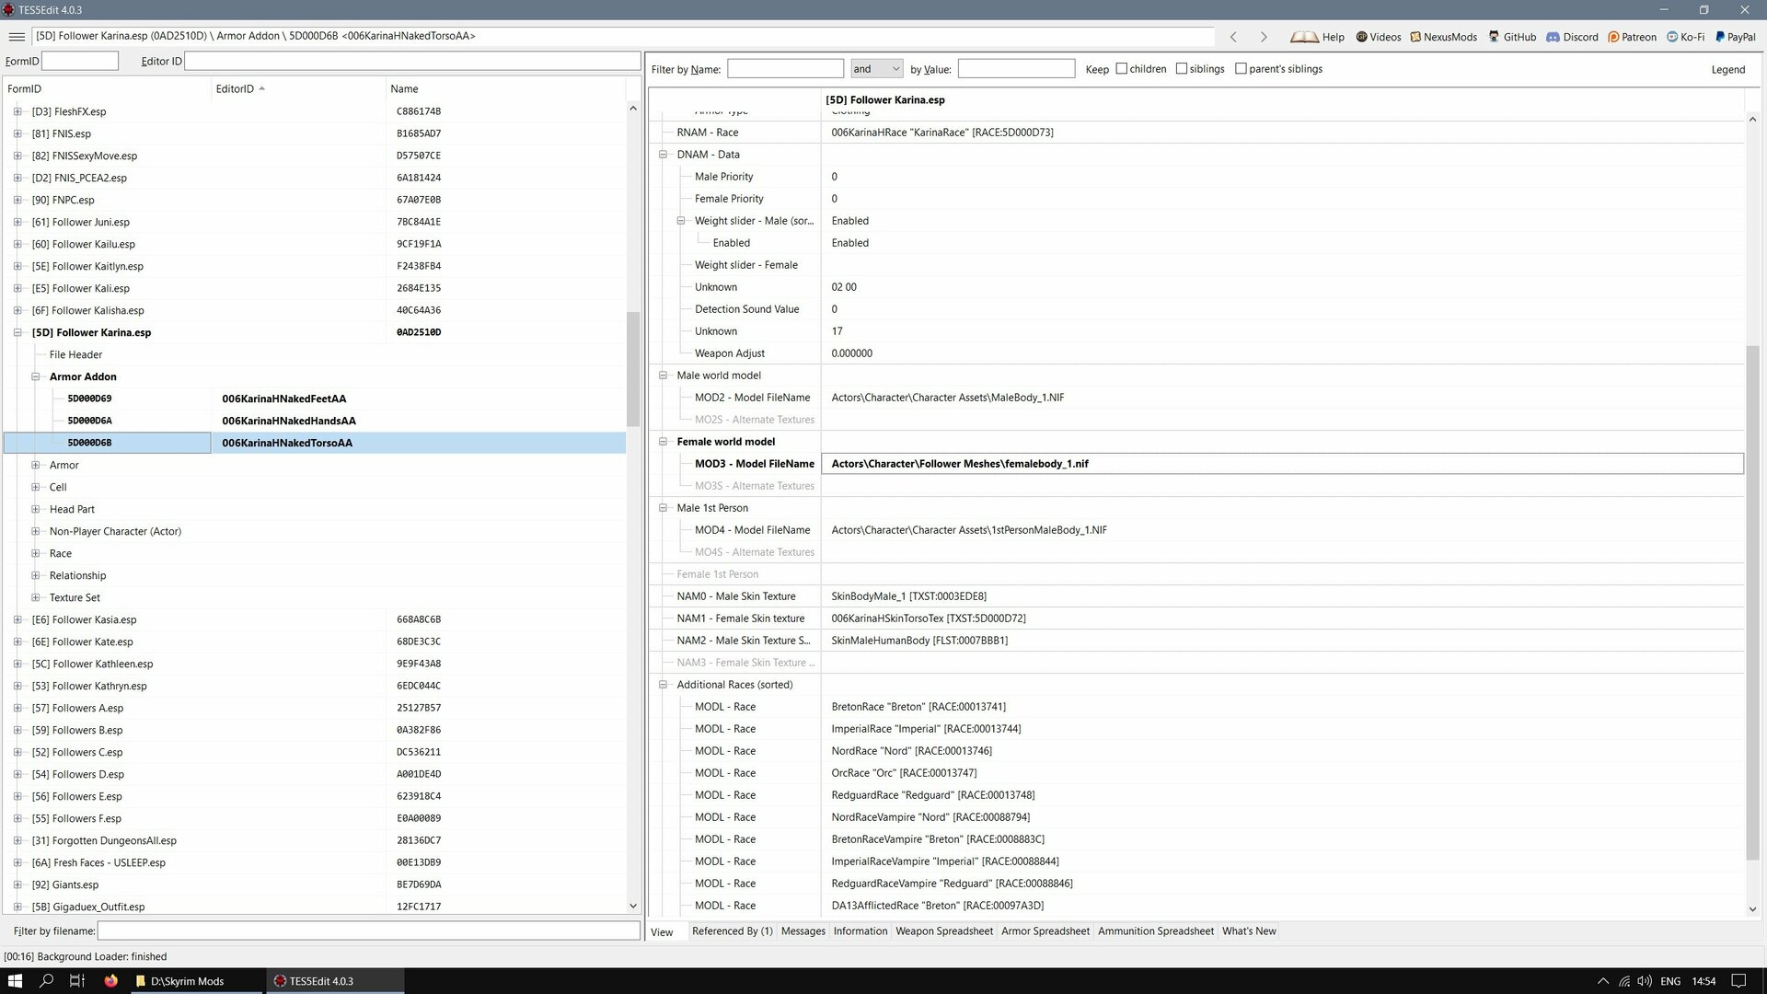Viewport: 1767px width, 994px height.
Task: Focus the Filter by Value field
Action: [1016, 69]
